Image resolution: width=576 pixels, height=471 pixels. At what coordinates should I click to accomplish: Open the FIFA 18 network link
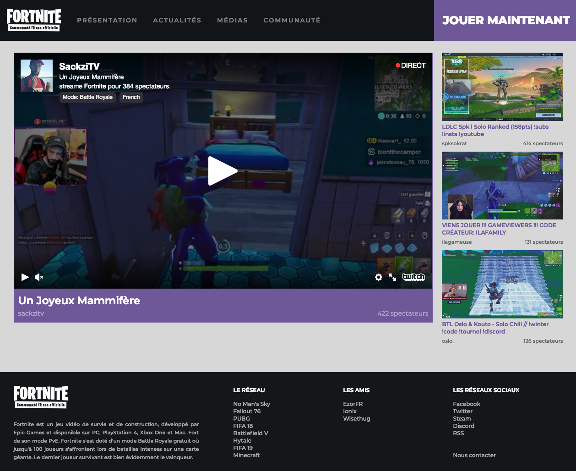pos(243,426)
